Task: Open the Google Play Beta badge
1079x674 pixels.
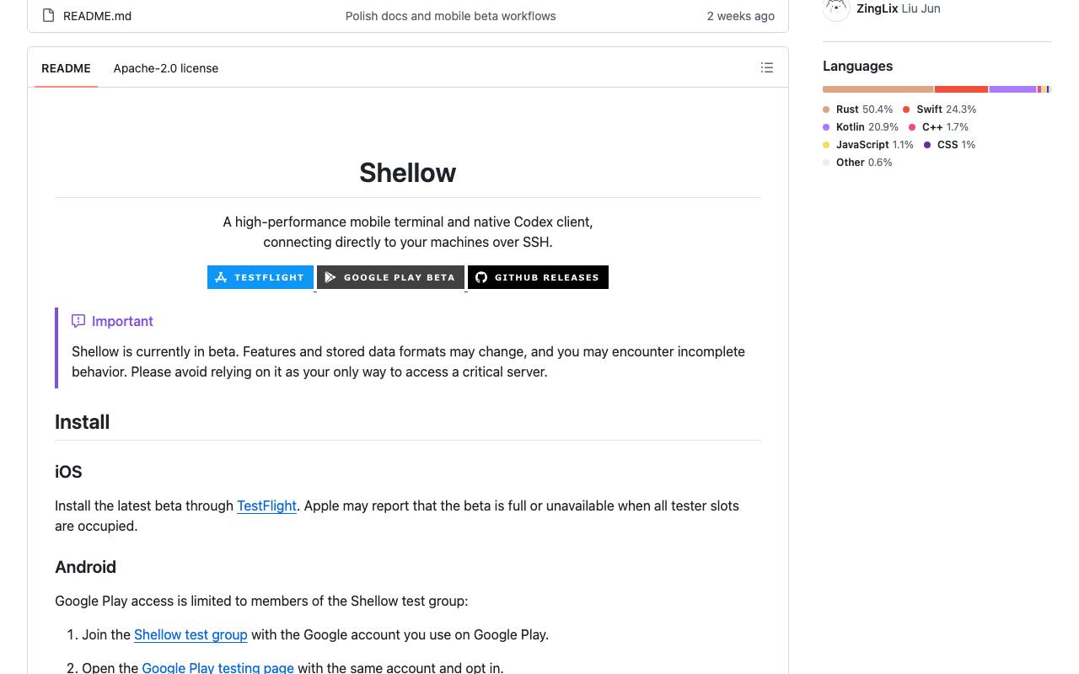Action: click(390, 277)
